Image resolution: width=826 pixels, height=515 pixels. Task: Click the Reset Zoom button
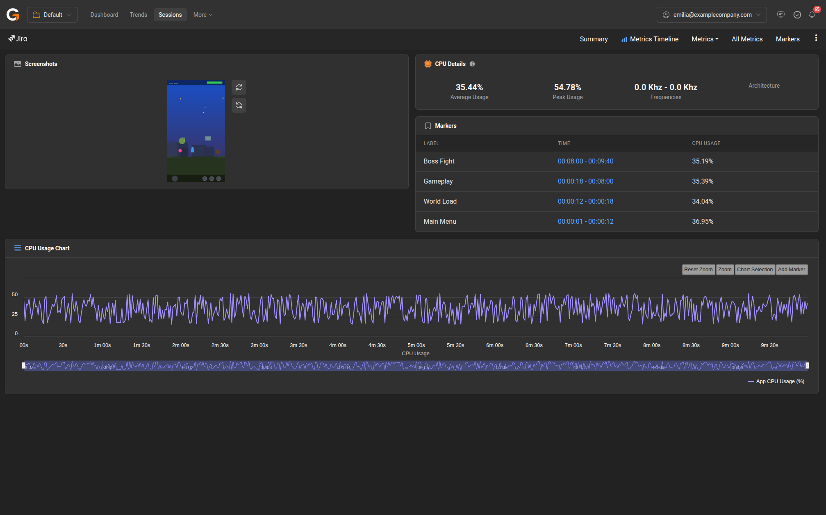coord(698,270)
